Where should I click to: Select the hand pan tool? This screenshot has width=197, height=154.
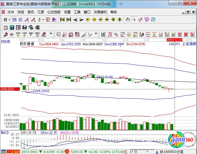pyautogui.click(x=128, y=20)
